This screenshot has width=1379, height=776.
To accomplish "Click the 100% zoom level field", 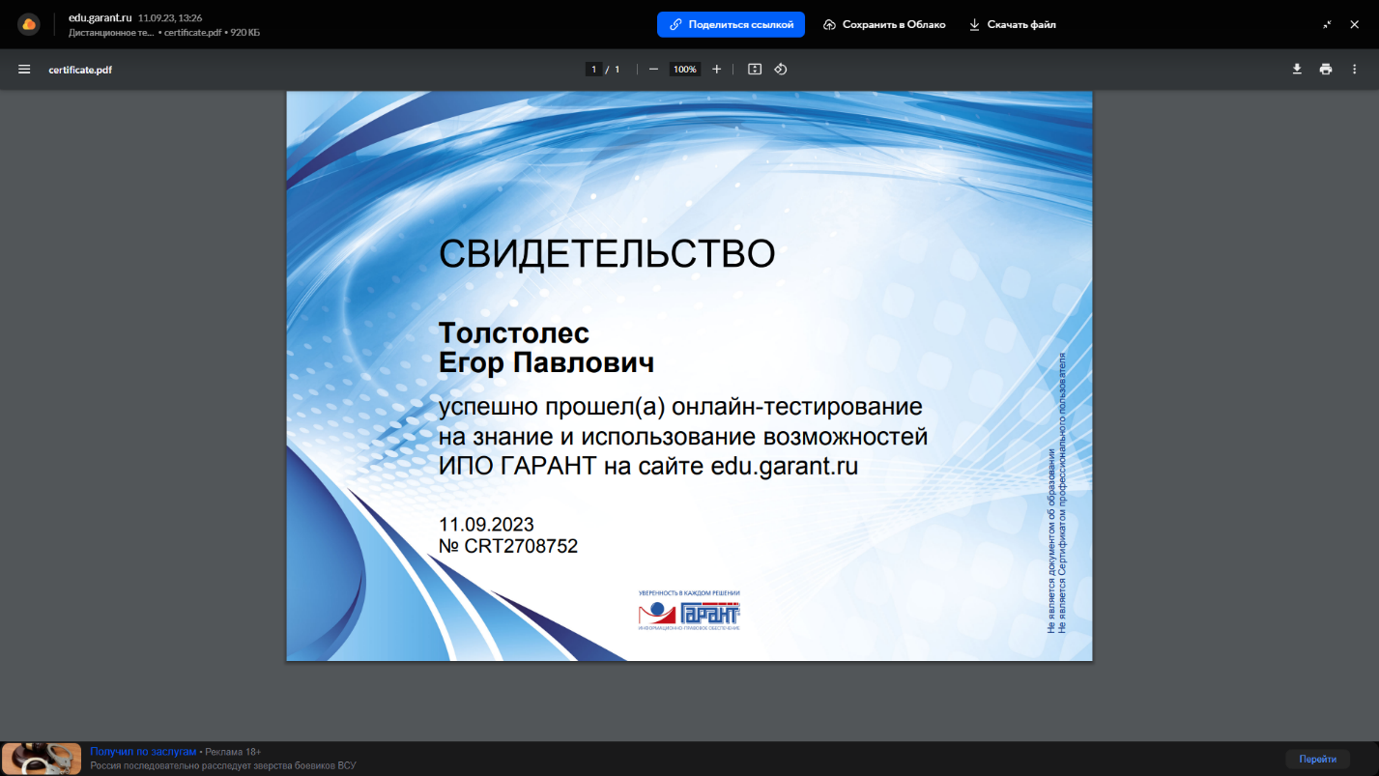I will [685, 70].
